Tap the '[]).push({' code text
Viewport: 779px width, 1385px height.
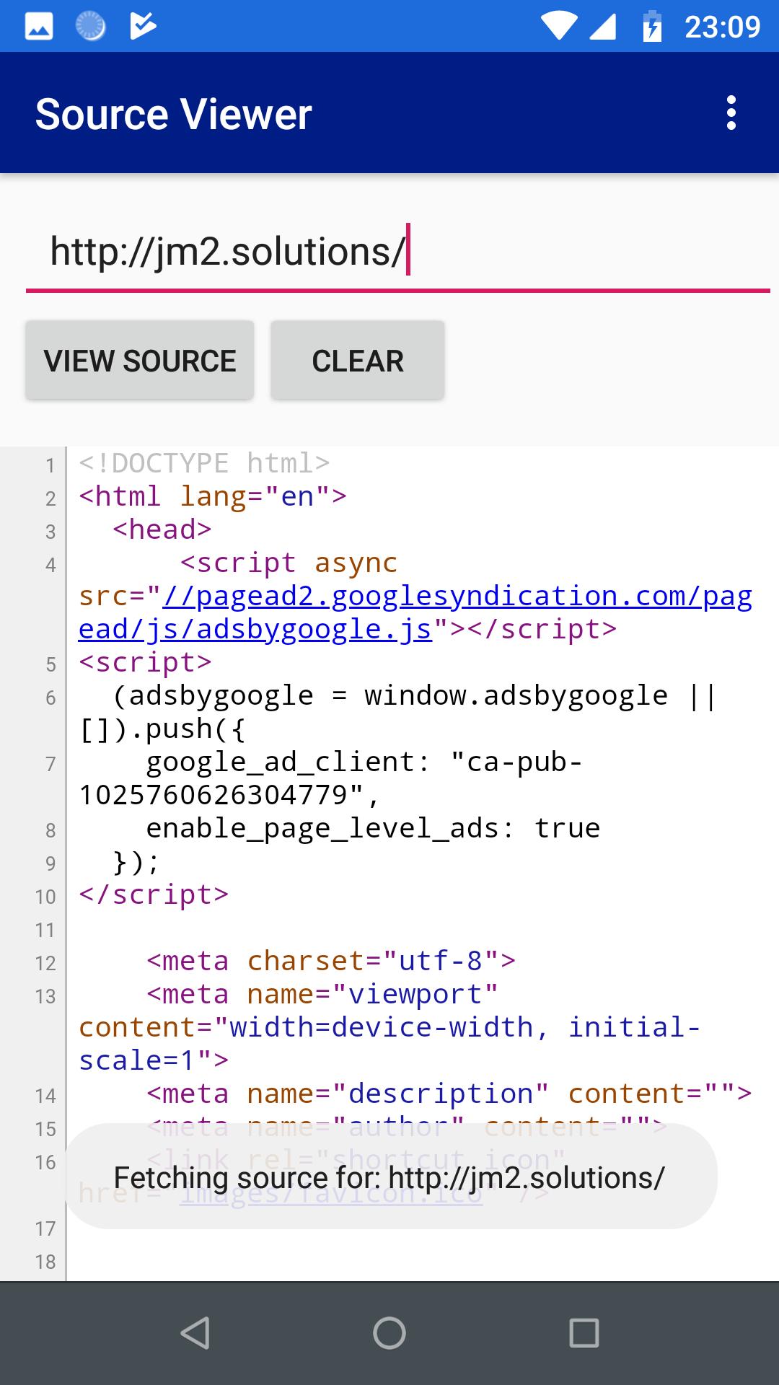[x=162, y=729]
